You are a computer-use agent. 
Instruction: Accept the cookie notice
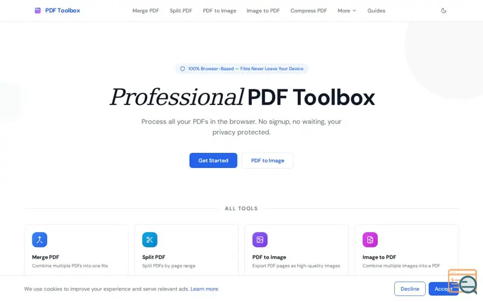pos(443,289)
